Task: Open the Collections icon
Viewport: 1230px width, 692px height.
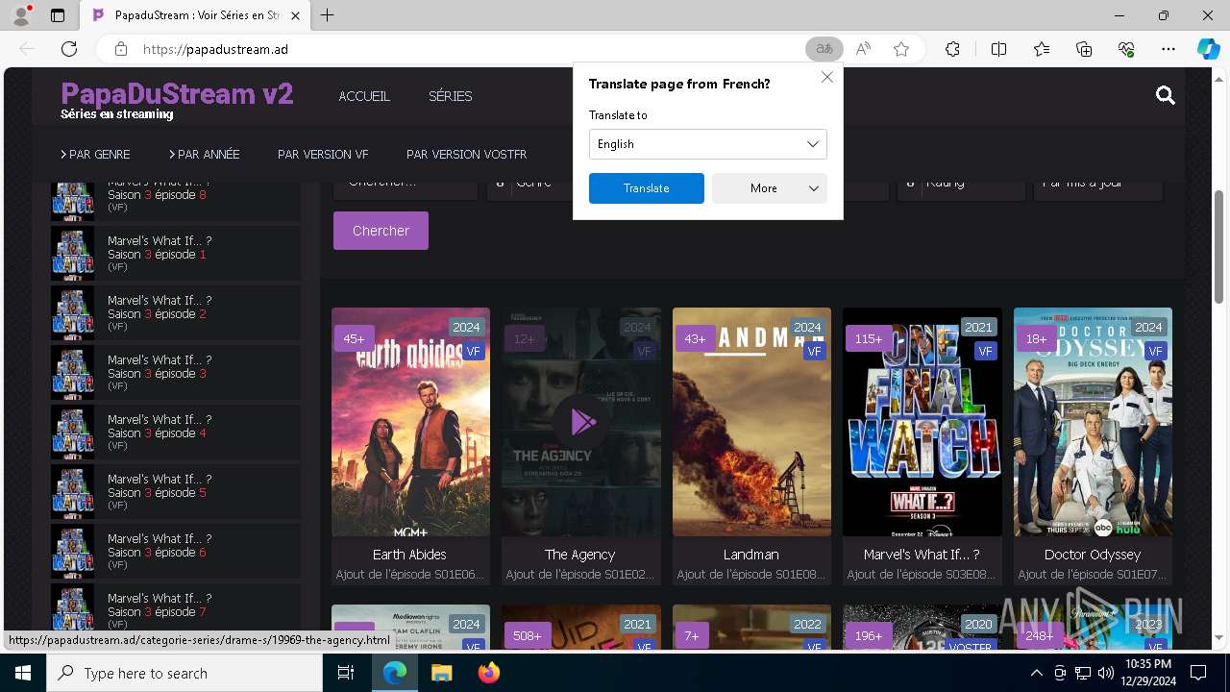Action: coord(1084,49)
